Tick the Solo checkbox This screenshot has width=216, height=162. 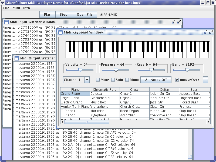[113, 80]
